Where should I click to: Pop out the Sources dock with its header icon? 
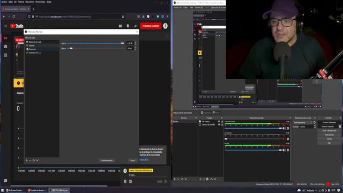(x=221, y=118)
